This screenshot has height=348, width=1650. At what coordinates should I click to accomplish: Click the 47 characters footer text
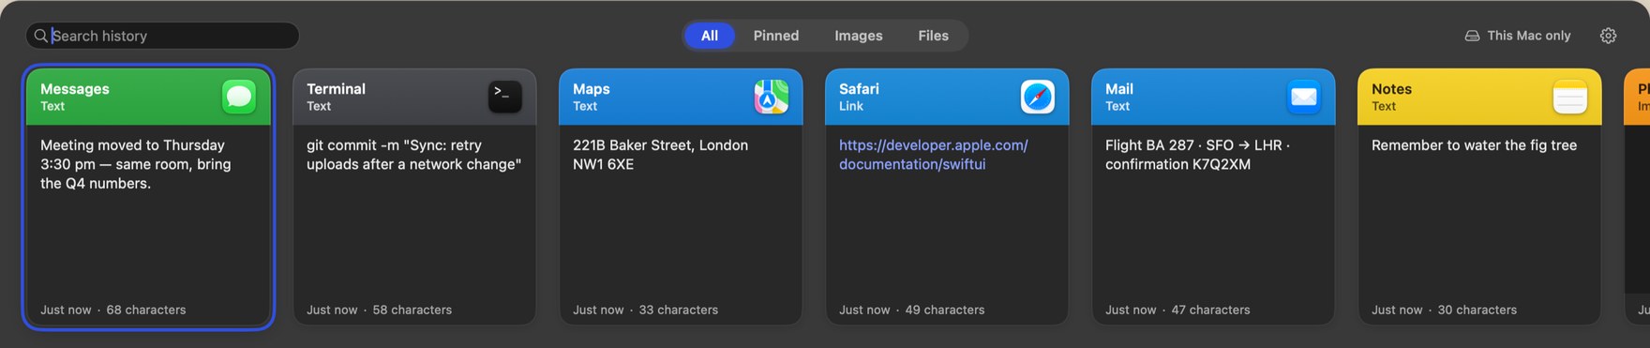(1210, 310)
